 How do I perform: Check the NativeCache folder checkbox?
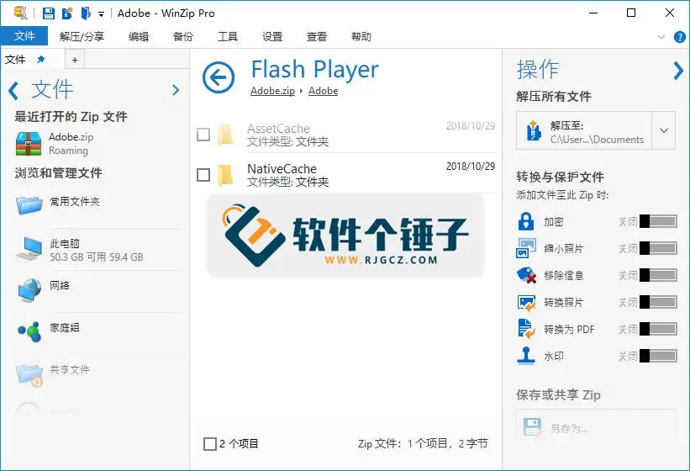(x=203, y=175)
